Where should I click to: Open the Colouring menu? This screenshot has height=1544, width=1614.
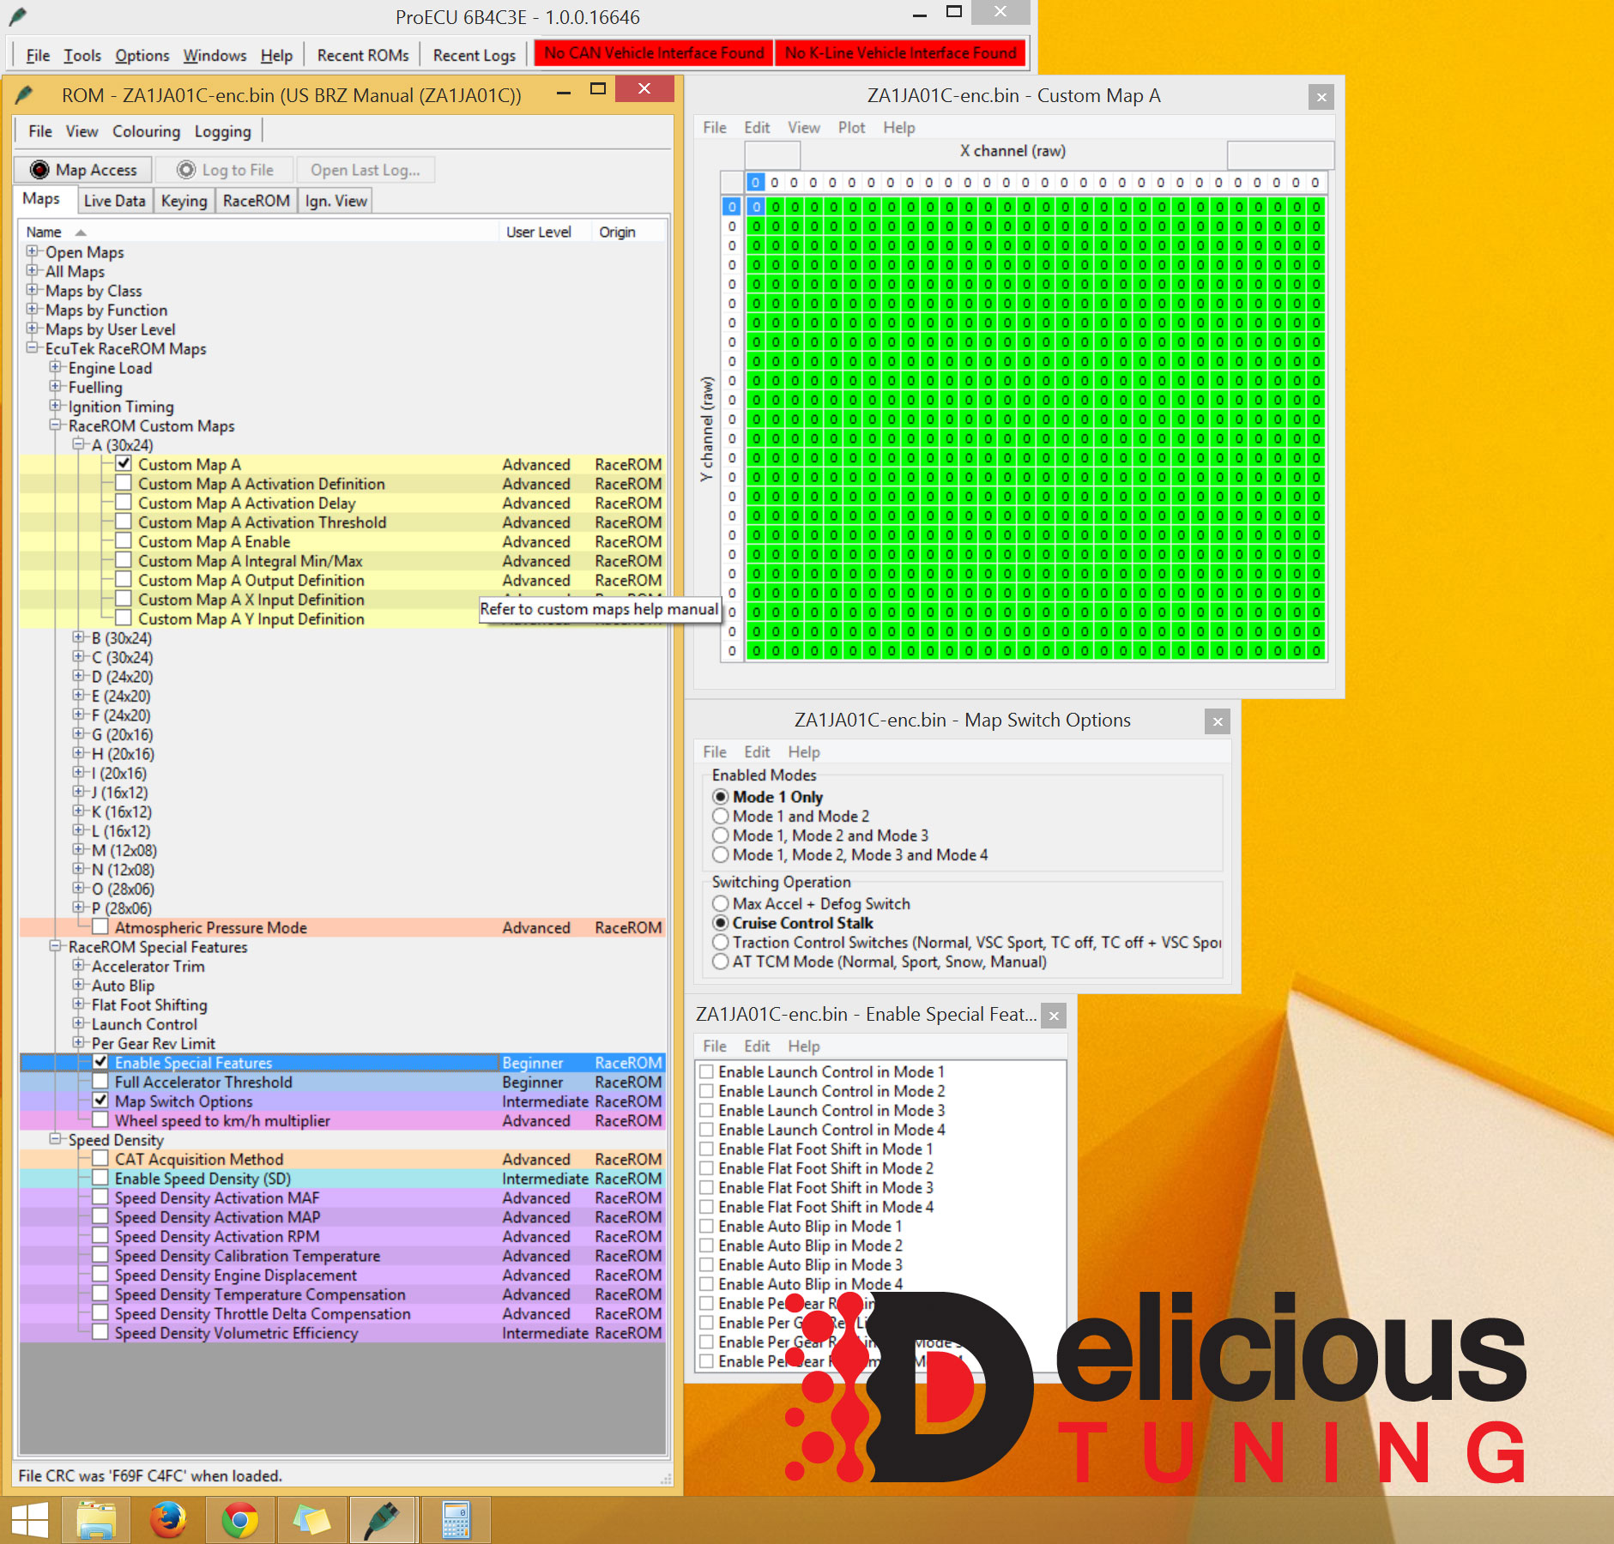(x=146, y=131)
